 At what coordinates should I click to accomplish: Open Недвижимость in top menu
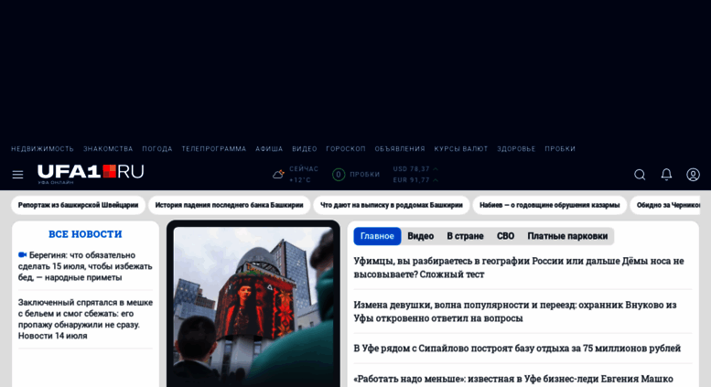click(42, 148)
